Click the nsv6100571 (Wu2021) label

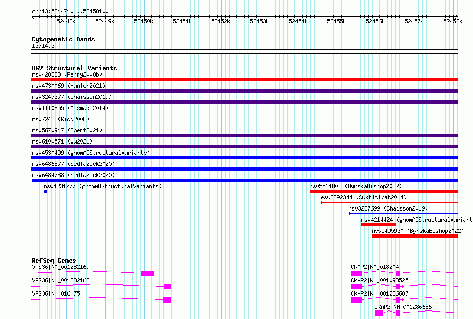click(62, 141)
